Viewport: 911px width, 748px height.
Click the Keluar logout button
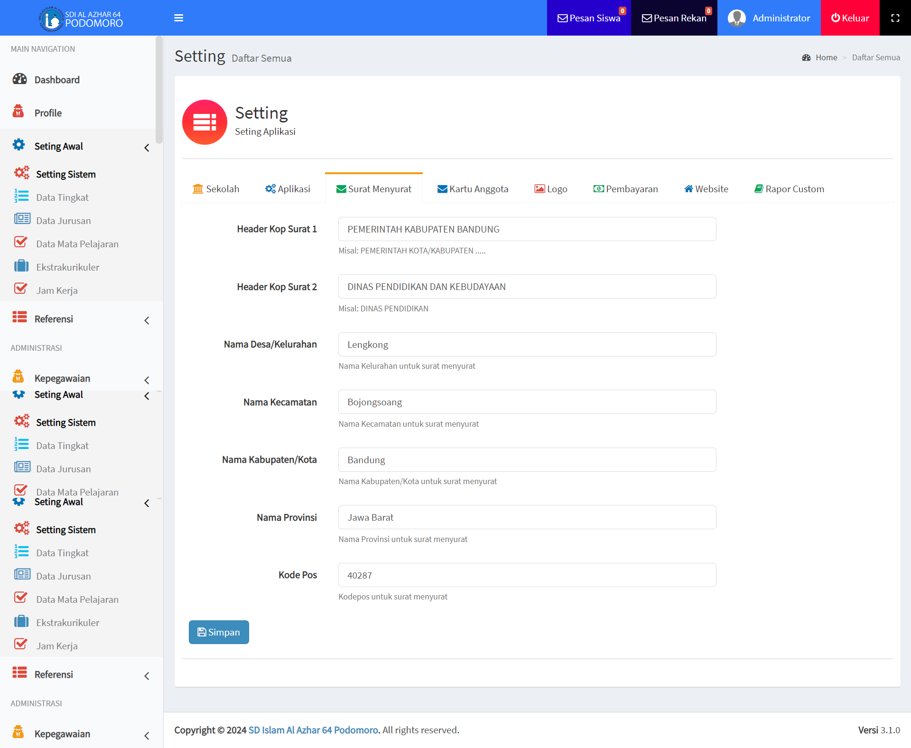pos(850,18)
